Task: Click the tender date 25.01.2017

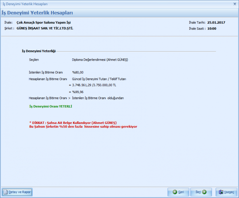Action: pos(216,22)
